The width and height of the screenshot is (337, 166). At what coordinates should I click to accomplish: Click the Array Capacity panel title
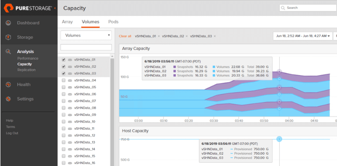(x=136, y=48)
